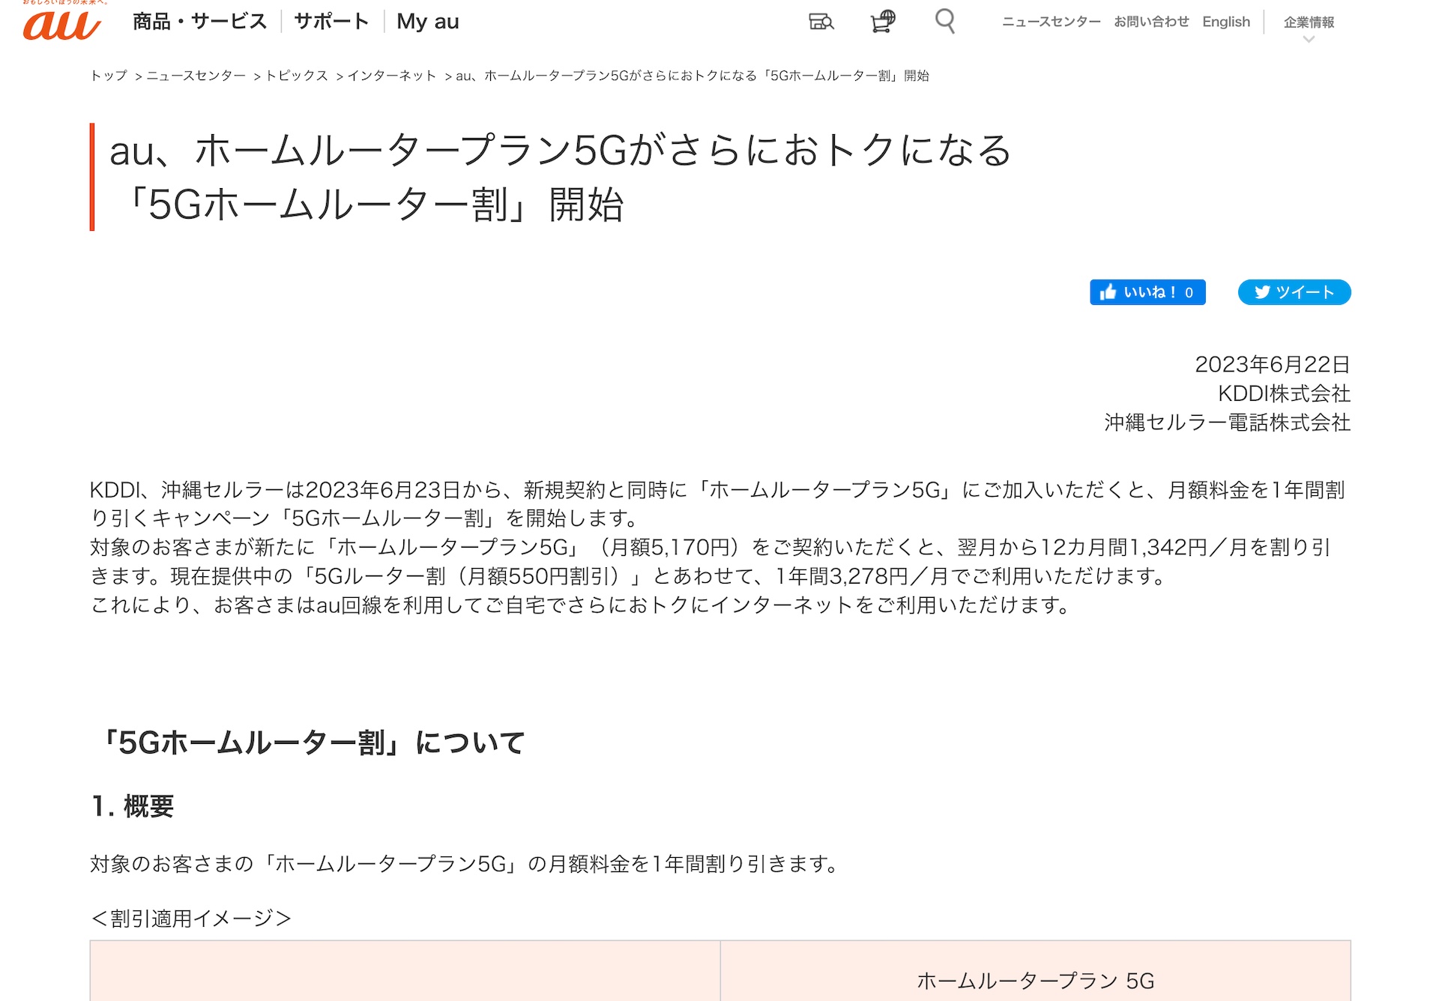Click the magnifying glass search icon
1439x1001 pixels.
coord(945,21)
